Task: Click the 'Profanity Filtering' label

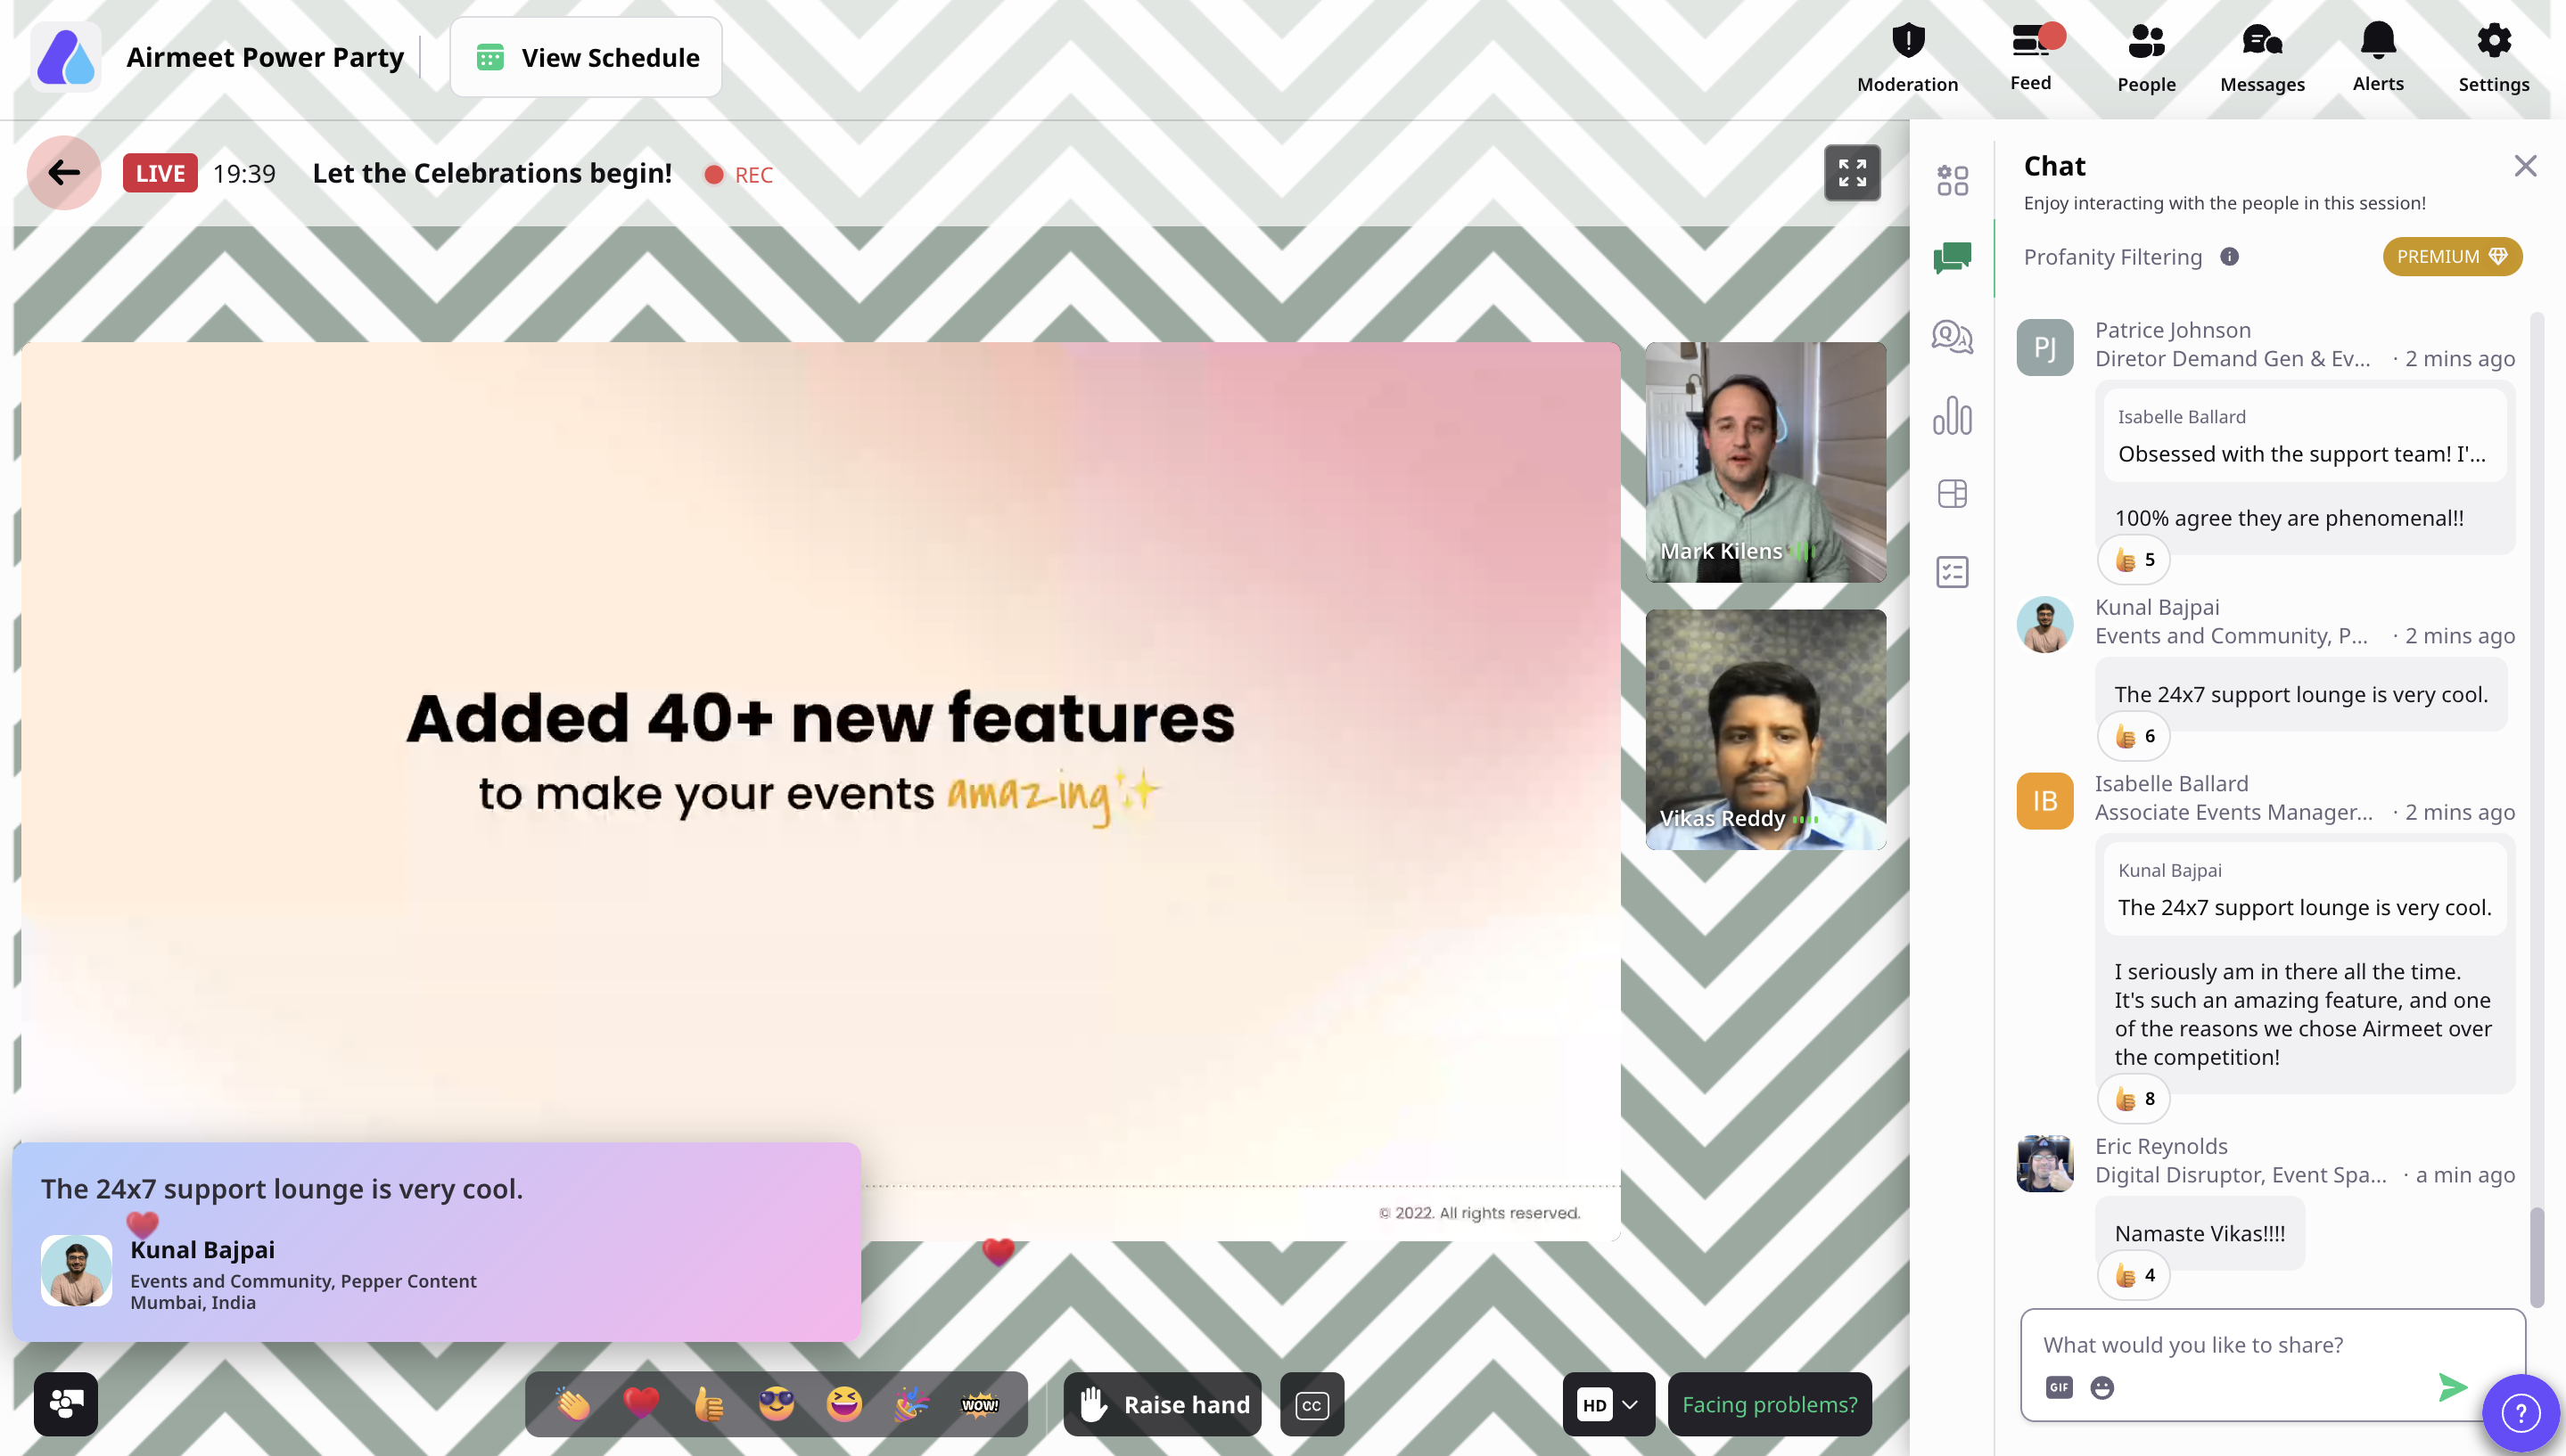Action: (x=2113, y=257)
